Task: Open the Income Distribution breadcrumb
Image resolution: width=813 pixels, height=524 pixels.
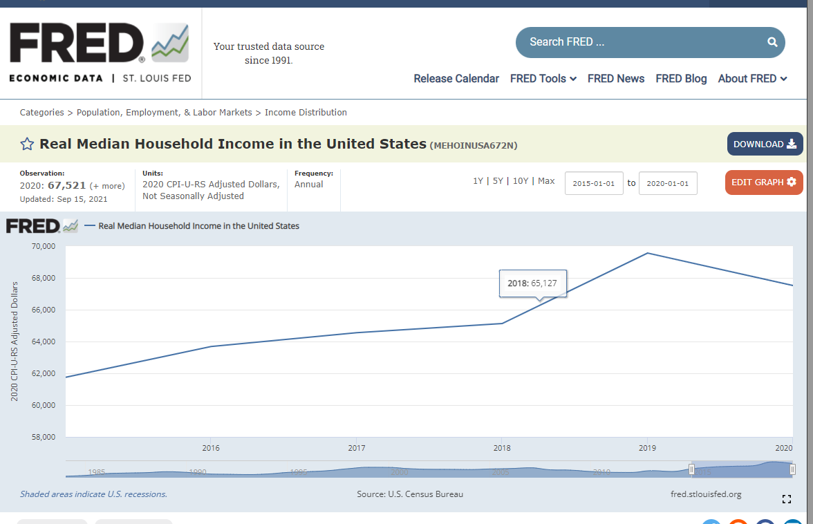Action: 306,113
